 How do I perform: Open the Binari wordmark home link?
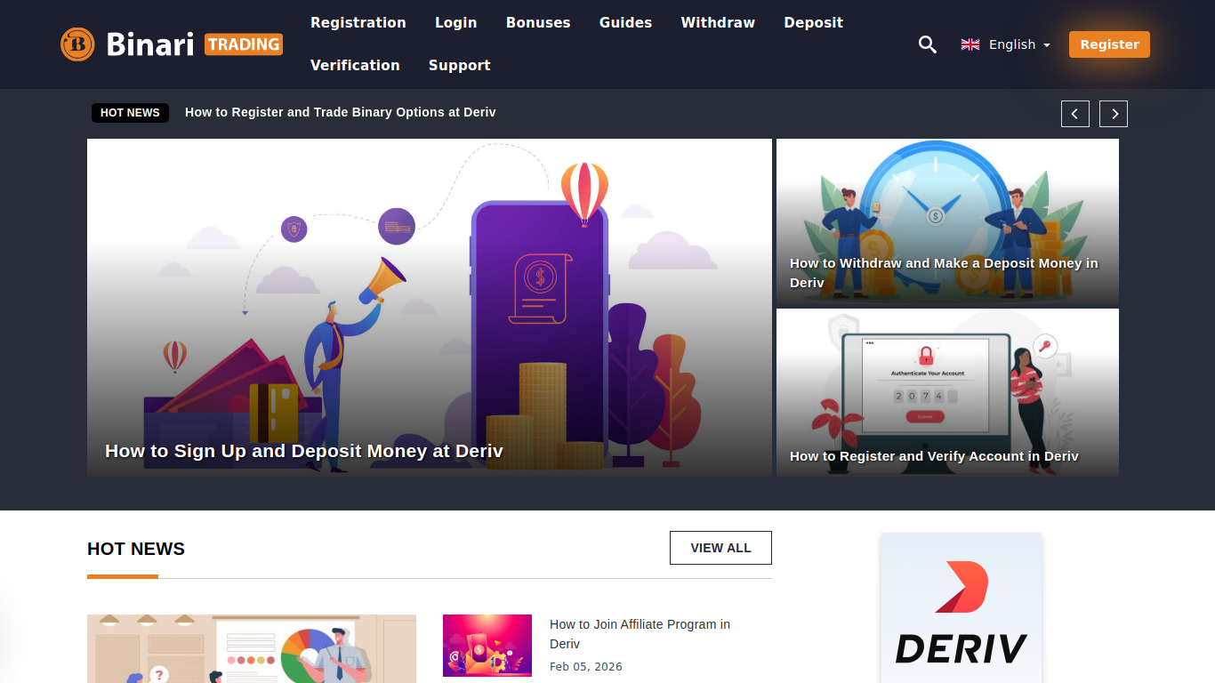tap(149, 44)
